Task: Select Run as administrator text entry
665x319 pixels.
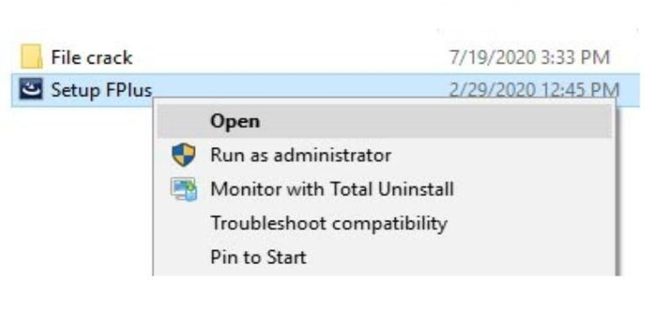Action: pos(300,155)
